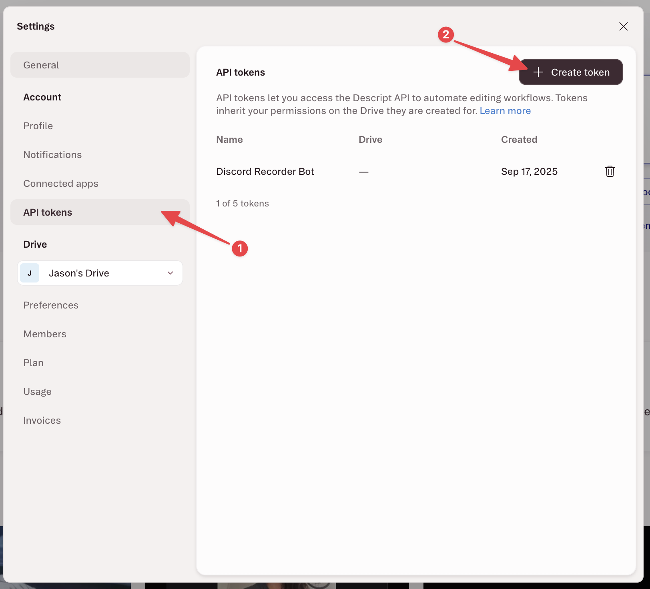Click the Name column header
This screenshot has width=650, height=589.
229,139
